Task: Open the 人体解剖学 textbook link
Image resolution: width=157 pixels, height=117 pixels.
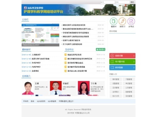Action: point(36,55)
